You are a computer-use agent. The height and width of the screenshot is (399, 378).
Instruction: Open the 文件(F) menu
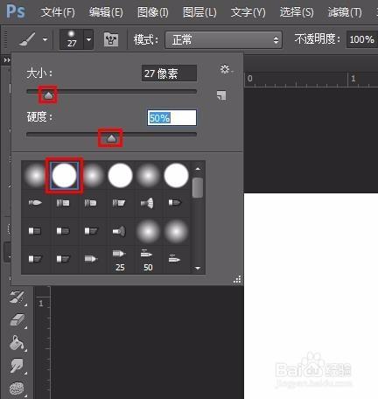58,12
